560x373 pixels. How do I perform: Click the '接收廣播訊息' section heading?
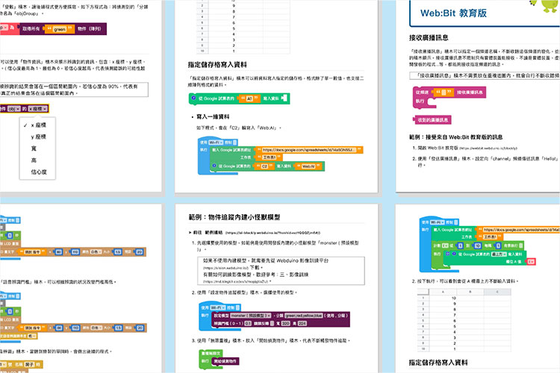pyautogui.click(x=429, y=37)
